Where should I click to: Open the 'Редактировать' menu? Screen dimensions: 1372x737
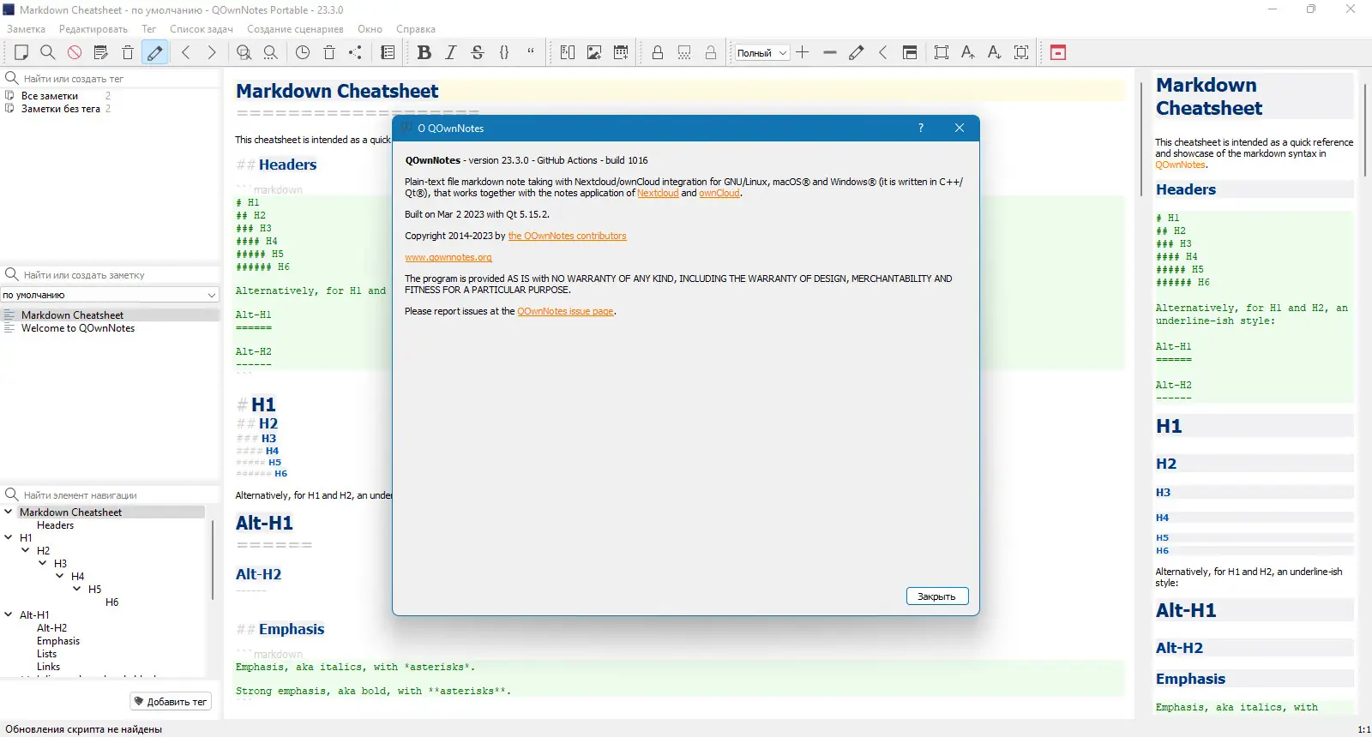93,29
